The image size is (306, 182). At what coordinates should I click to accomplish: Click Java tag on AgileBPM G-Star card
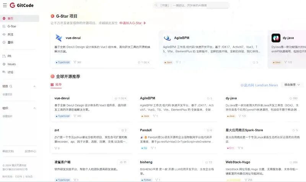(x=168, y=62)
